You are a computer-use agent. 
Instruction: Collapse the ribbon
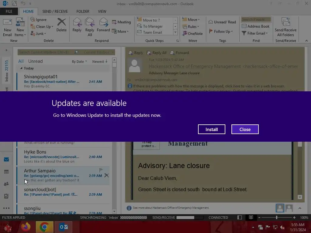point(306,41)
